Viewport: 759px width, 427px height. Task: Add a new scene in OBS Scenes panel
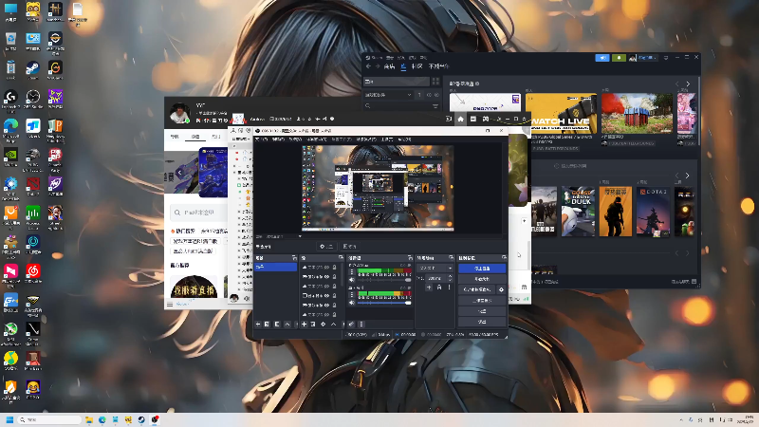[258, 325]
